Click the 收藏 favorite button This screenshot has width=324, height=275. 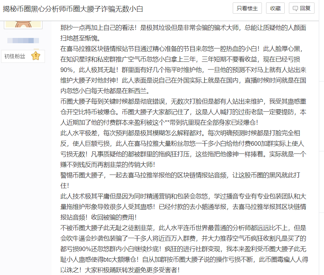tap(275, 8)
